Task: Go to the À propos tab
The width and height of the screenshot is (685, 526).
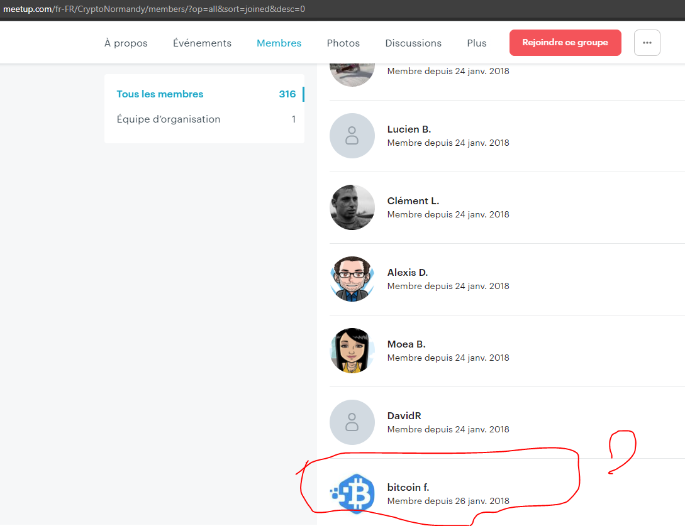Action: (x=126, y=43)
